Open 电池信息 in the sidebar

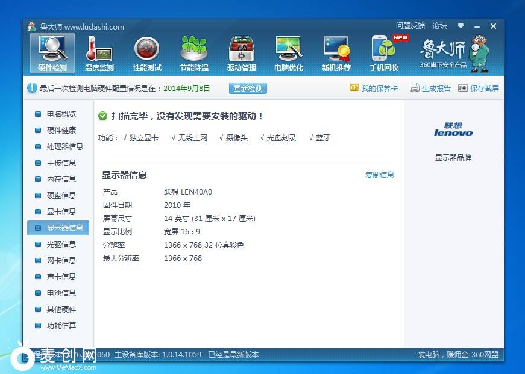61,293
